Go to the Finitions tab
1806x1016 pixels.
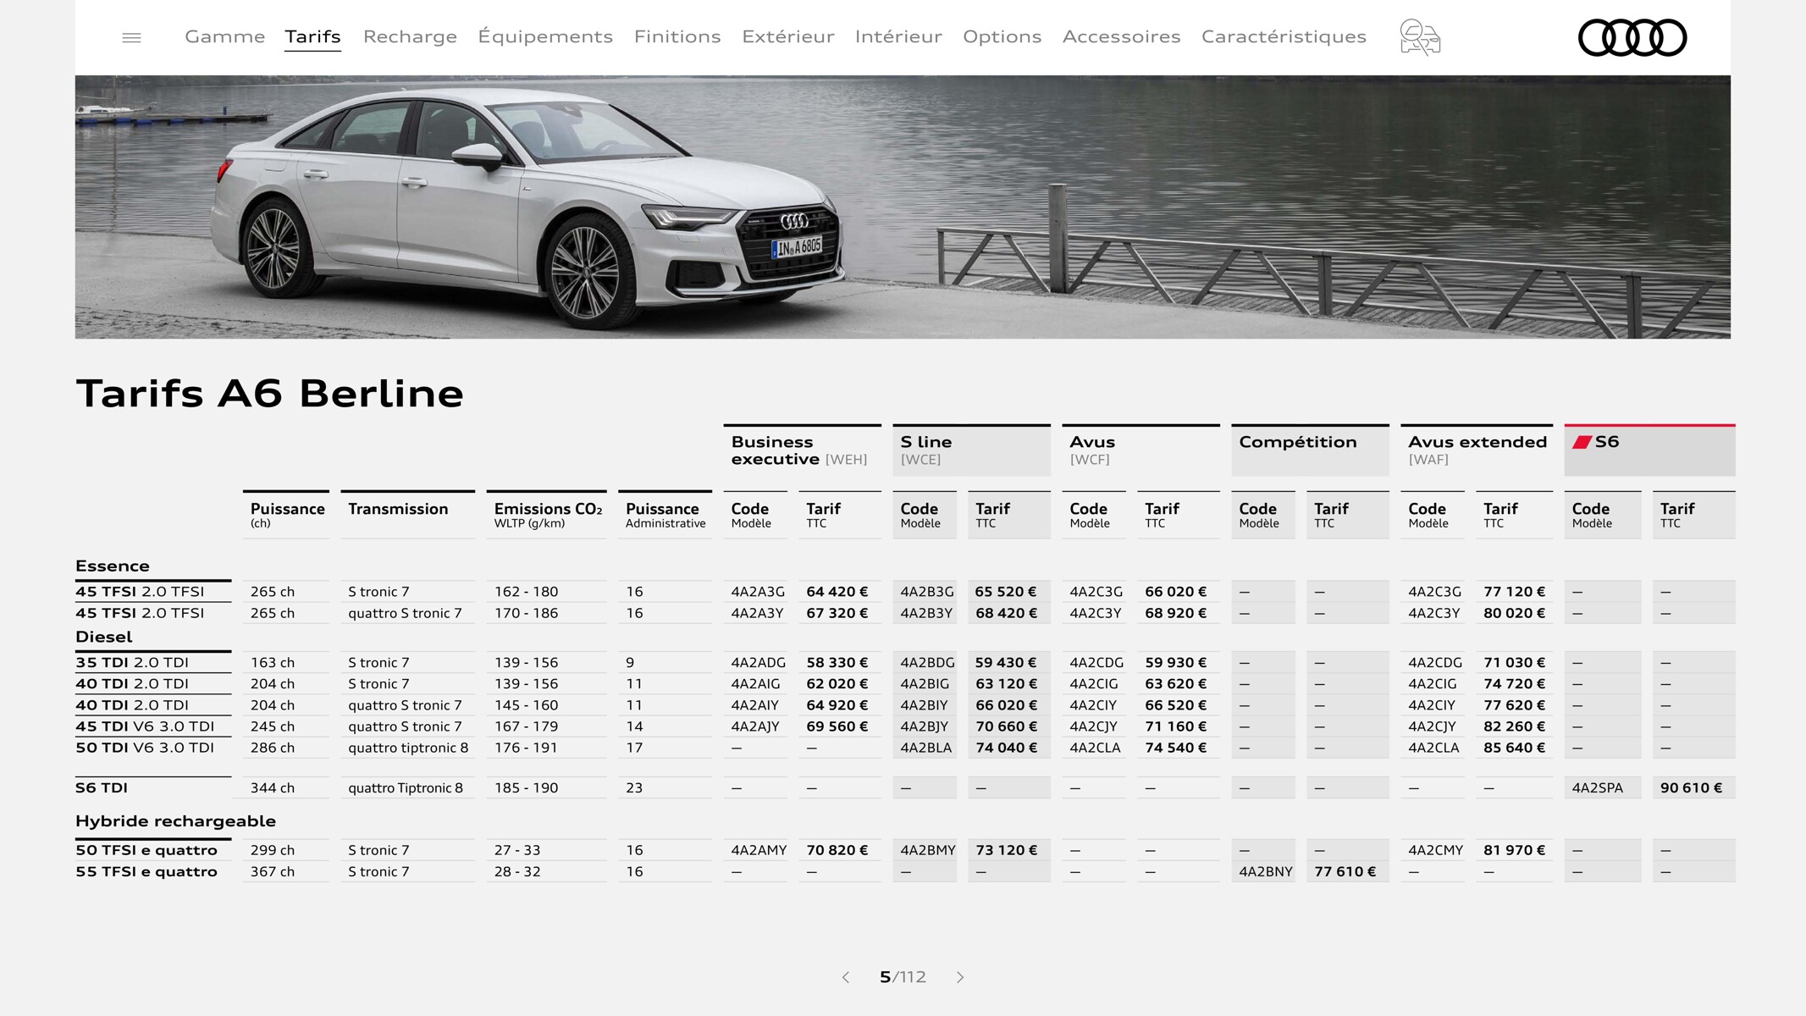coord(677,36)
